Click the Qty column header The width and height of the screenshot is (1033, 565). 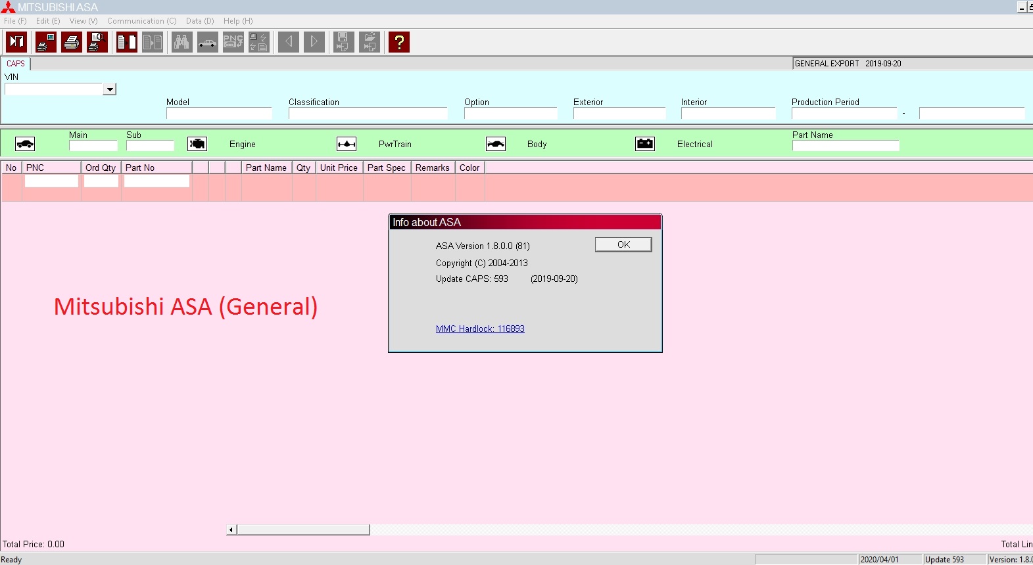pyautogui.click(x=304, y=168)
